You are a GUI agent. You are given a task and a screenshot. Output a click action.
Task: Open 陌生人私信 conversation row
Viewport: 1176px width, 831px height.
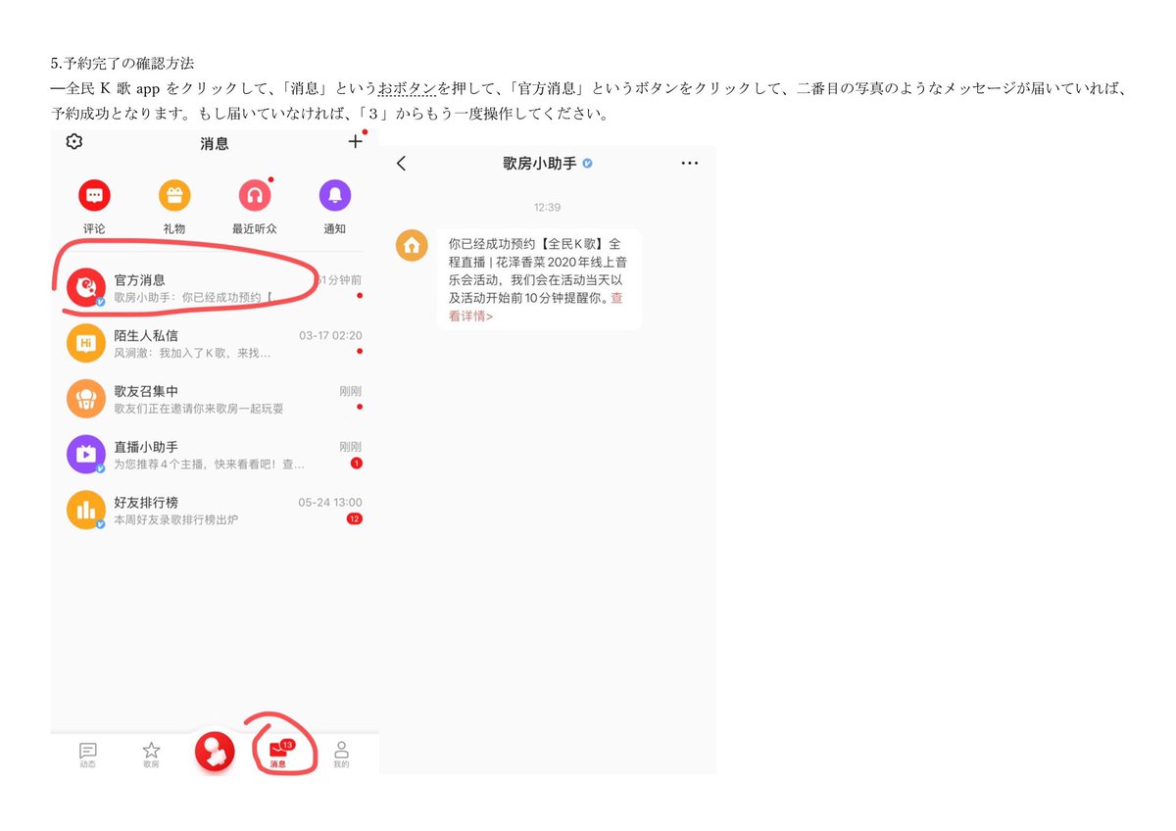(215, 343)
